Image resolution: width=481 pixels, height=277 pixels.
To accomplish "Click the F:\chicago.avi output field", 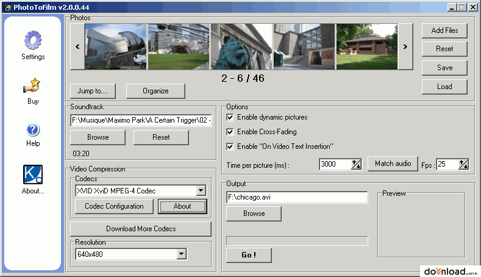I will click(297, 197).
